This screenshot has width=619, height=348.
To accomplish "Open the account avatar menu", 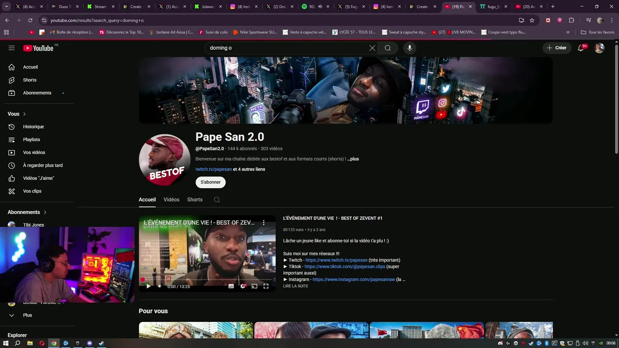I will click(x=599, y=48).
